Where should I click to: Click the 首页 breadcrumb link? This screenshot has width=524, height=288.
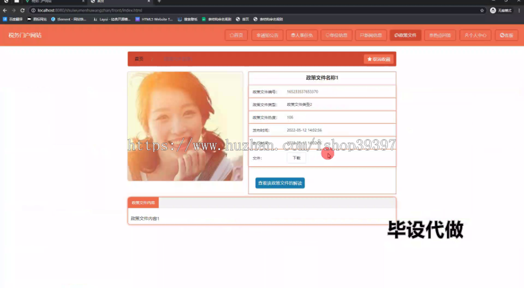click(x=139, y=59)
